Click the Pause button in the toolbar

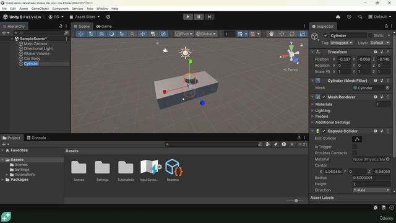[x=199, y=17]
